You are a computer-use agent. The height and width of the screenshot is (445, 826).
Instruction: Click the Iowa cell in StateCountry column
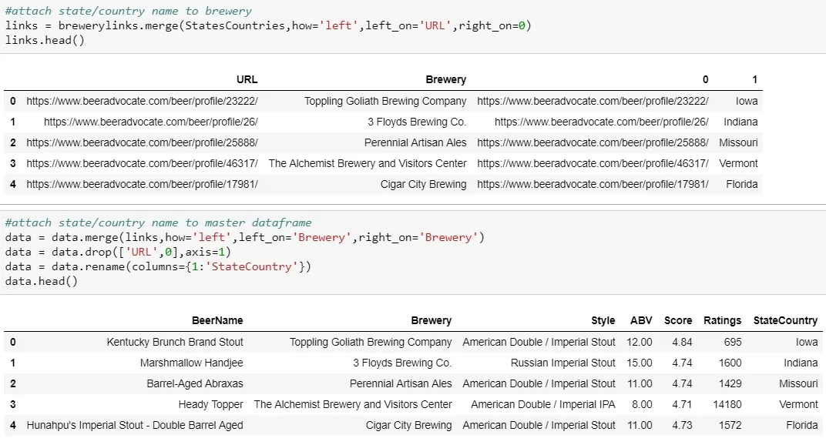807,342
